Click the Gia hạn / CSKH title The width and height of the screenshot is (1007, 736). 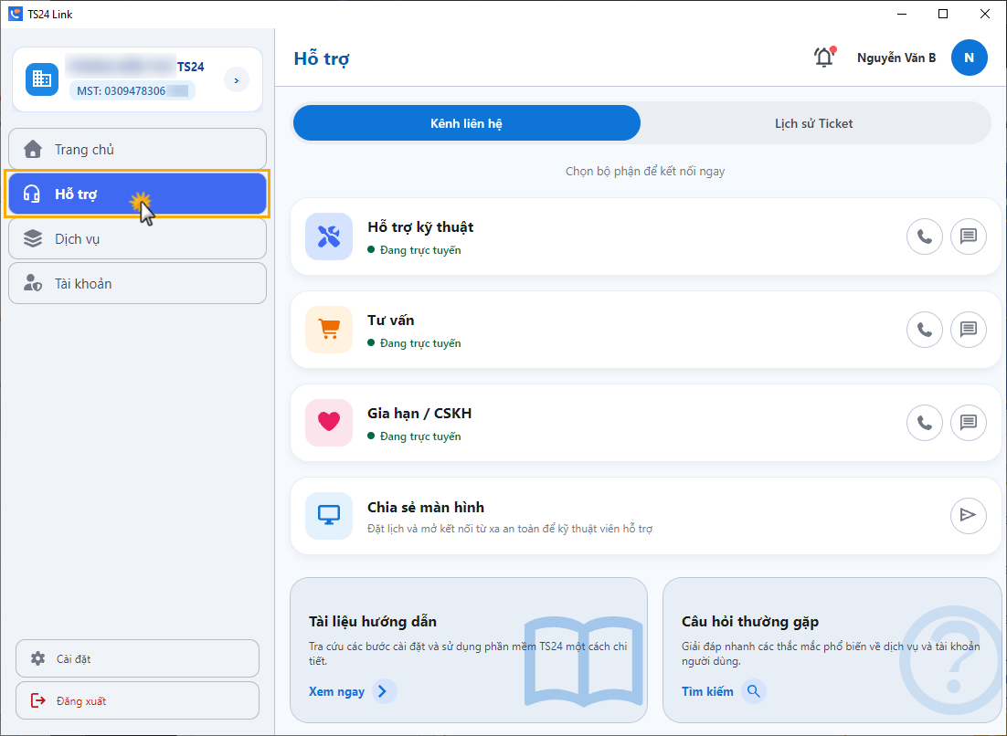tap(419, 414)
